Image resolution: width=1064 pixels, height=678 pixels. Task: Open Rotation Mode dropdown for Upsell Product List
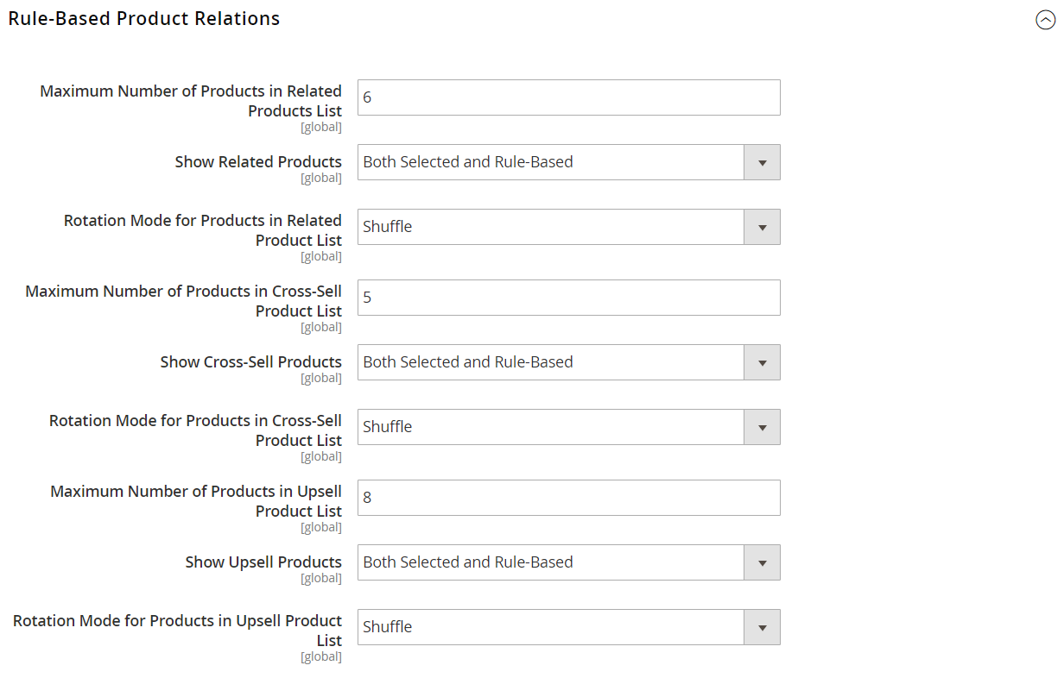pos(568,627)
